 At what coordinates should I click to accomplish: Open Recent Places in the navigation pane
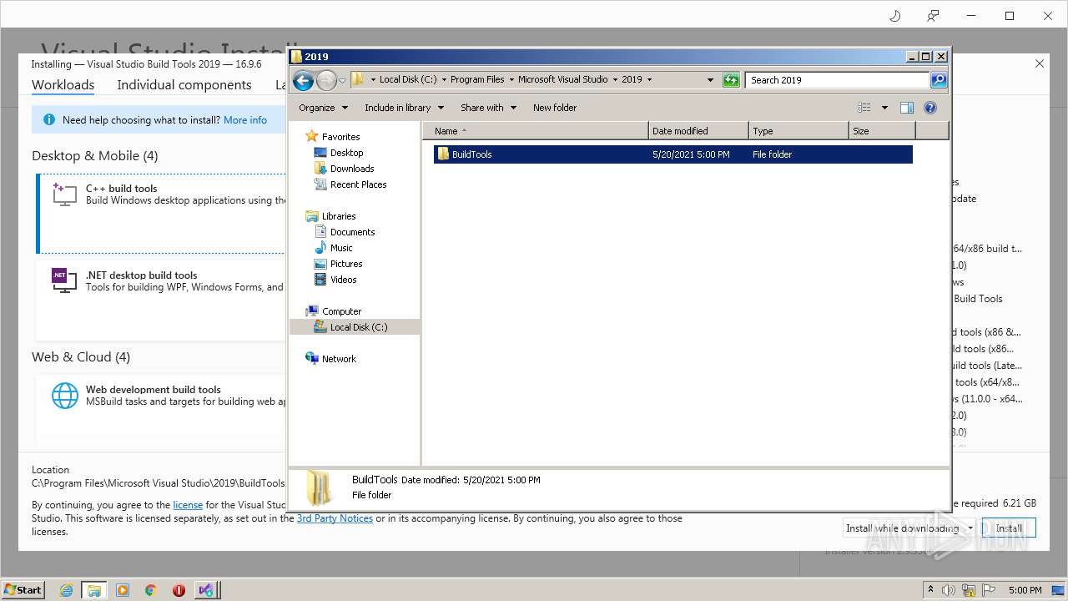(x=358, y=184)
